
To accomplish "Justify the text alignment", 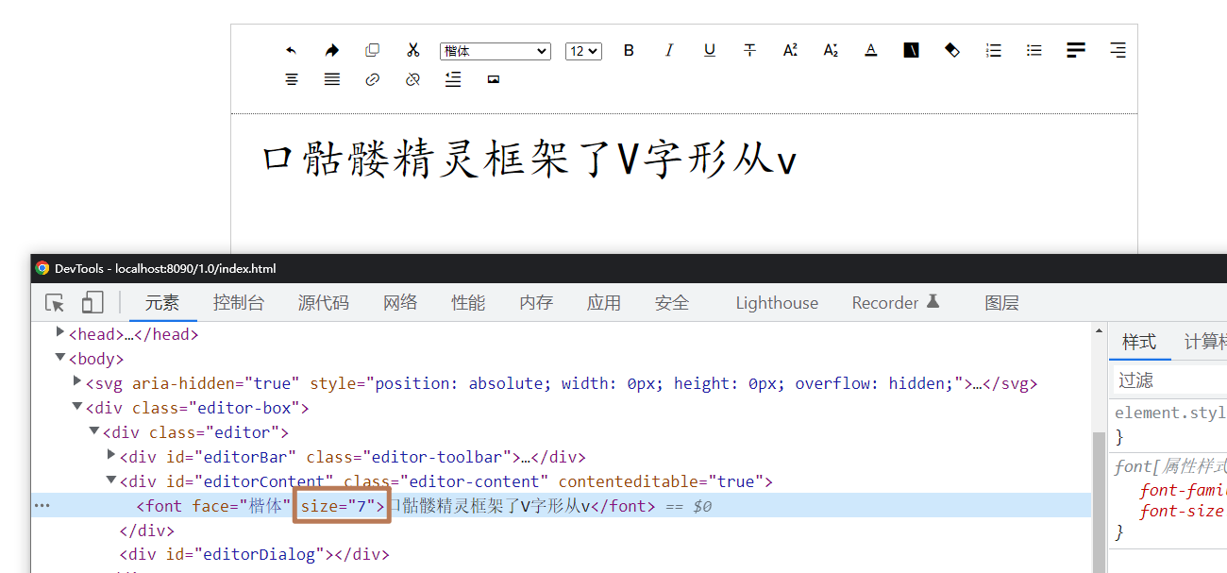I will point(332,79).
